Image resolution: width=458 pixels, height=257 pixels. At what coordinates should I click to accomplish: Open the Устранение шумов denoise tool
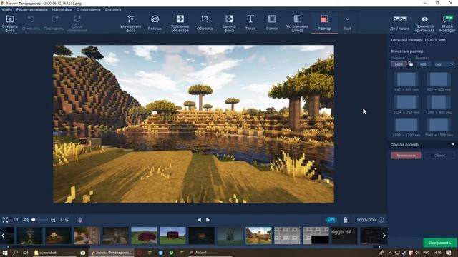298,23
